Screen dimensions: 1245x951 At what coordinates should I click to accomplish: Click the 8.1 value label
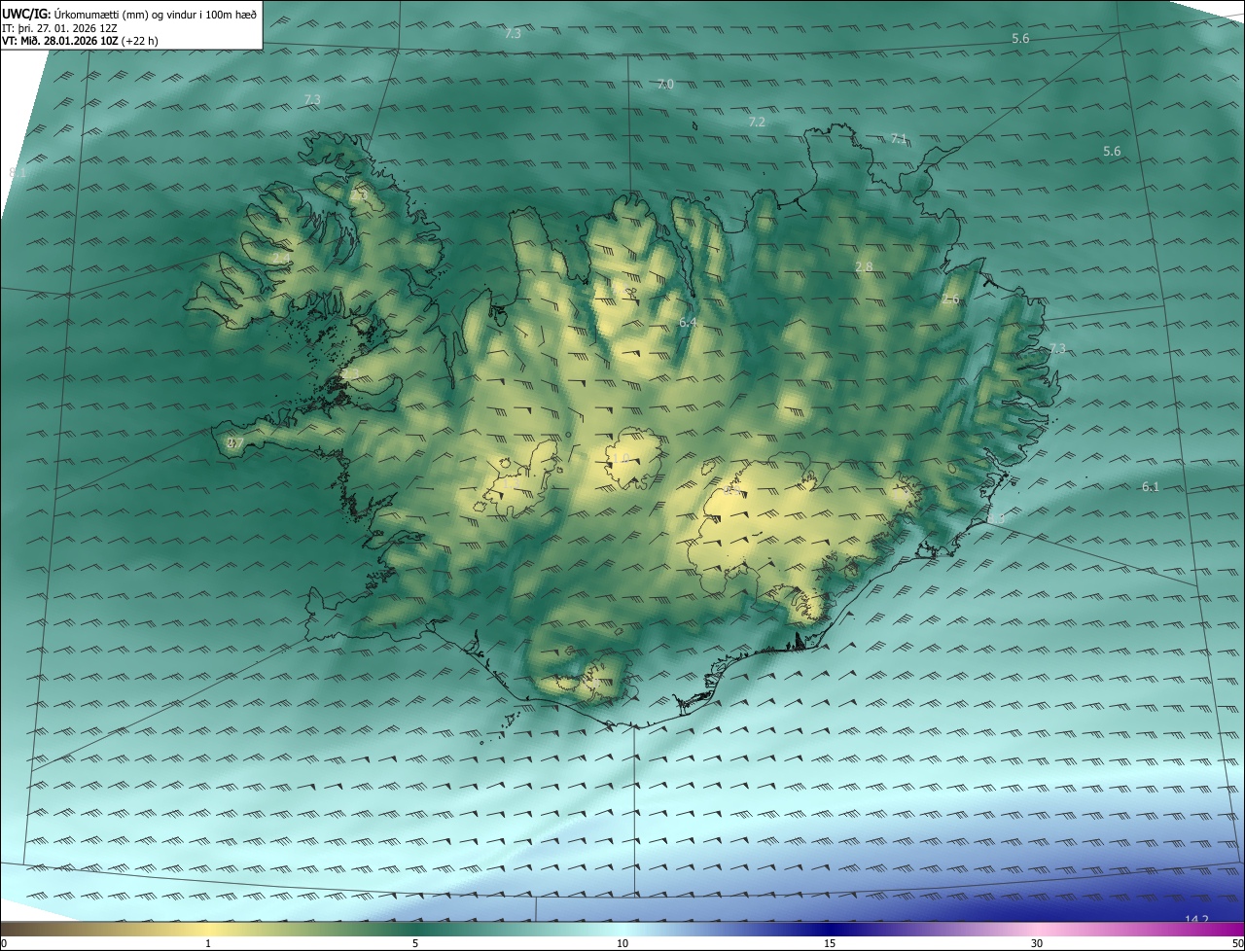(18, 173)
